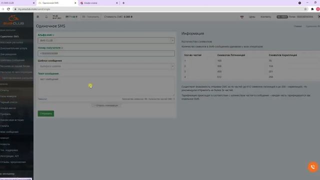Viewport: 320px width, 180px height.
Task: Click the hamburger menu icon in top bar
Action: [x=38, y=16]
